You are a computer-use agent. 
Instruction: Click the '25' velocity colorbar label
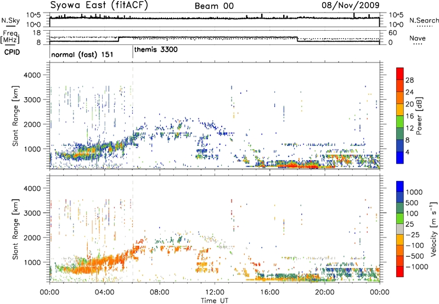tap(409, 224)
